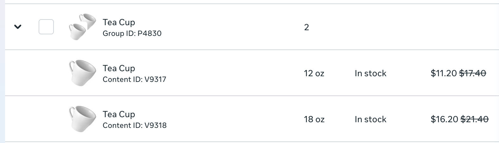Click Content ID: V9317 label

coord(134,79)
